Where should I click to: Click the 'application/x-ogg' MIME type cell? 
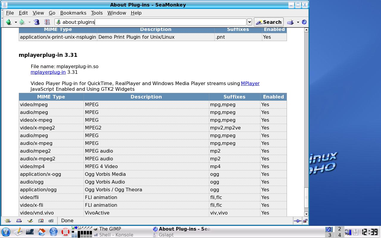click(x=51, y=174)
